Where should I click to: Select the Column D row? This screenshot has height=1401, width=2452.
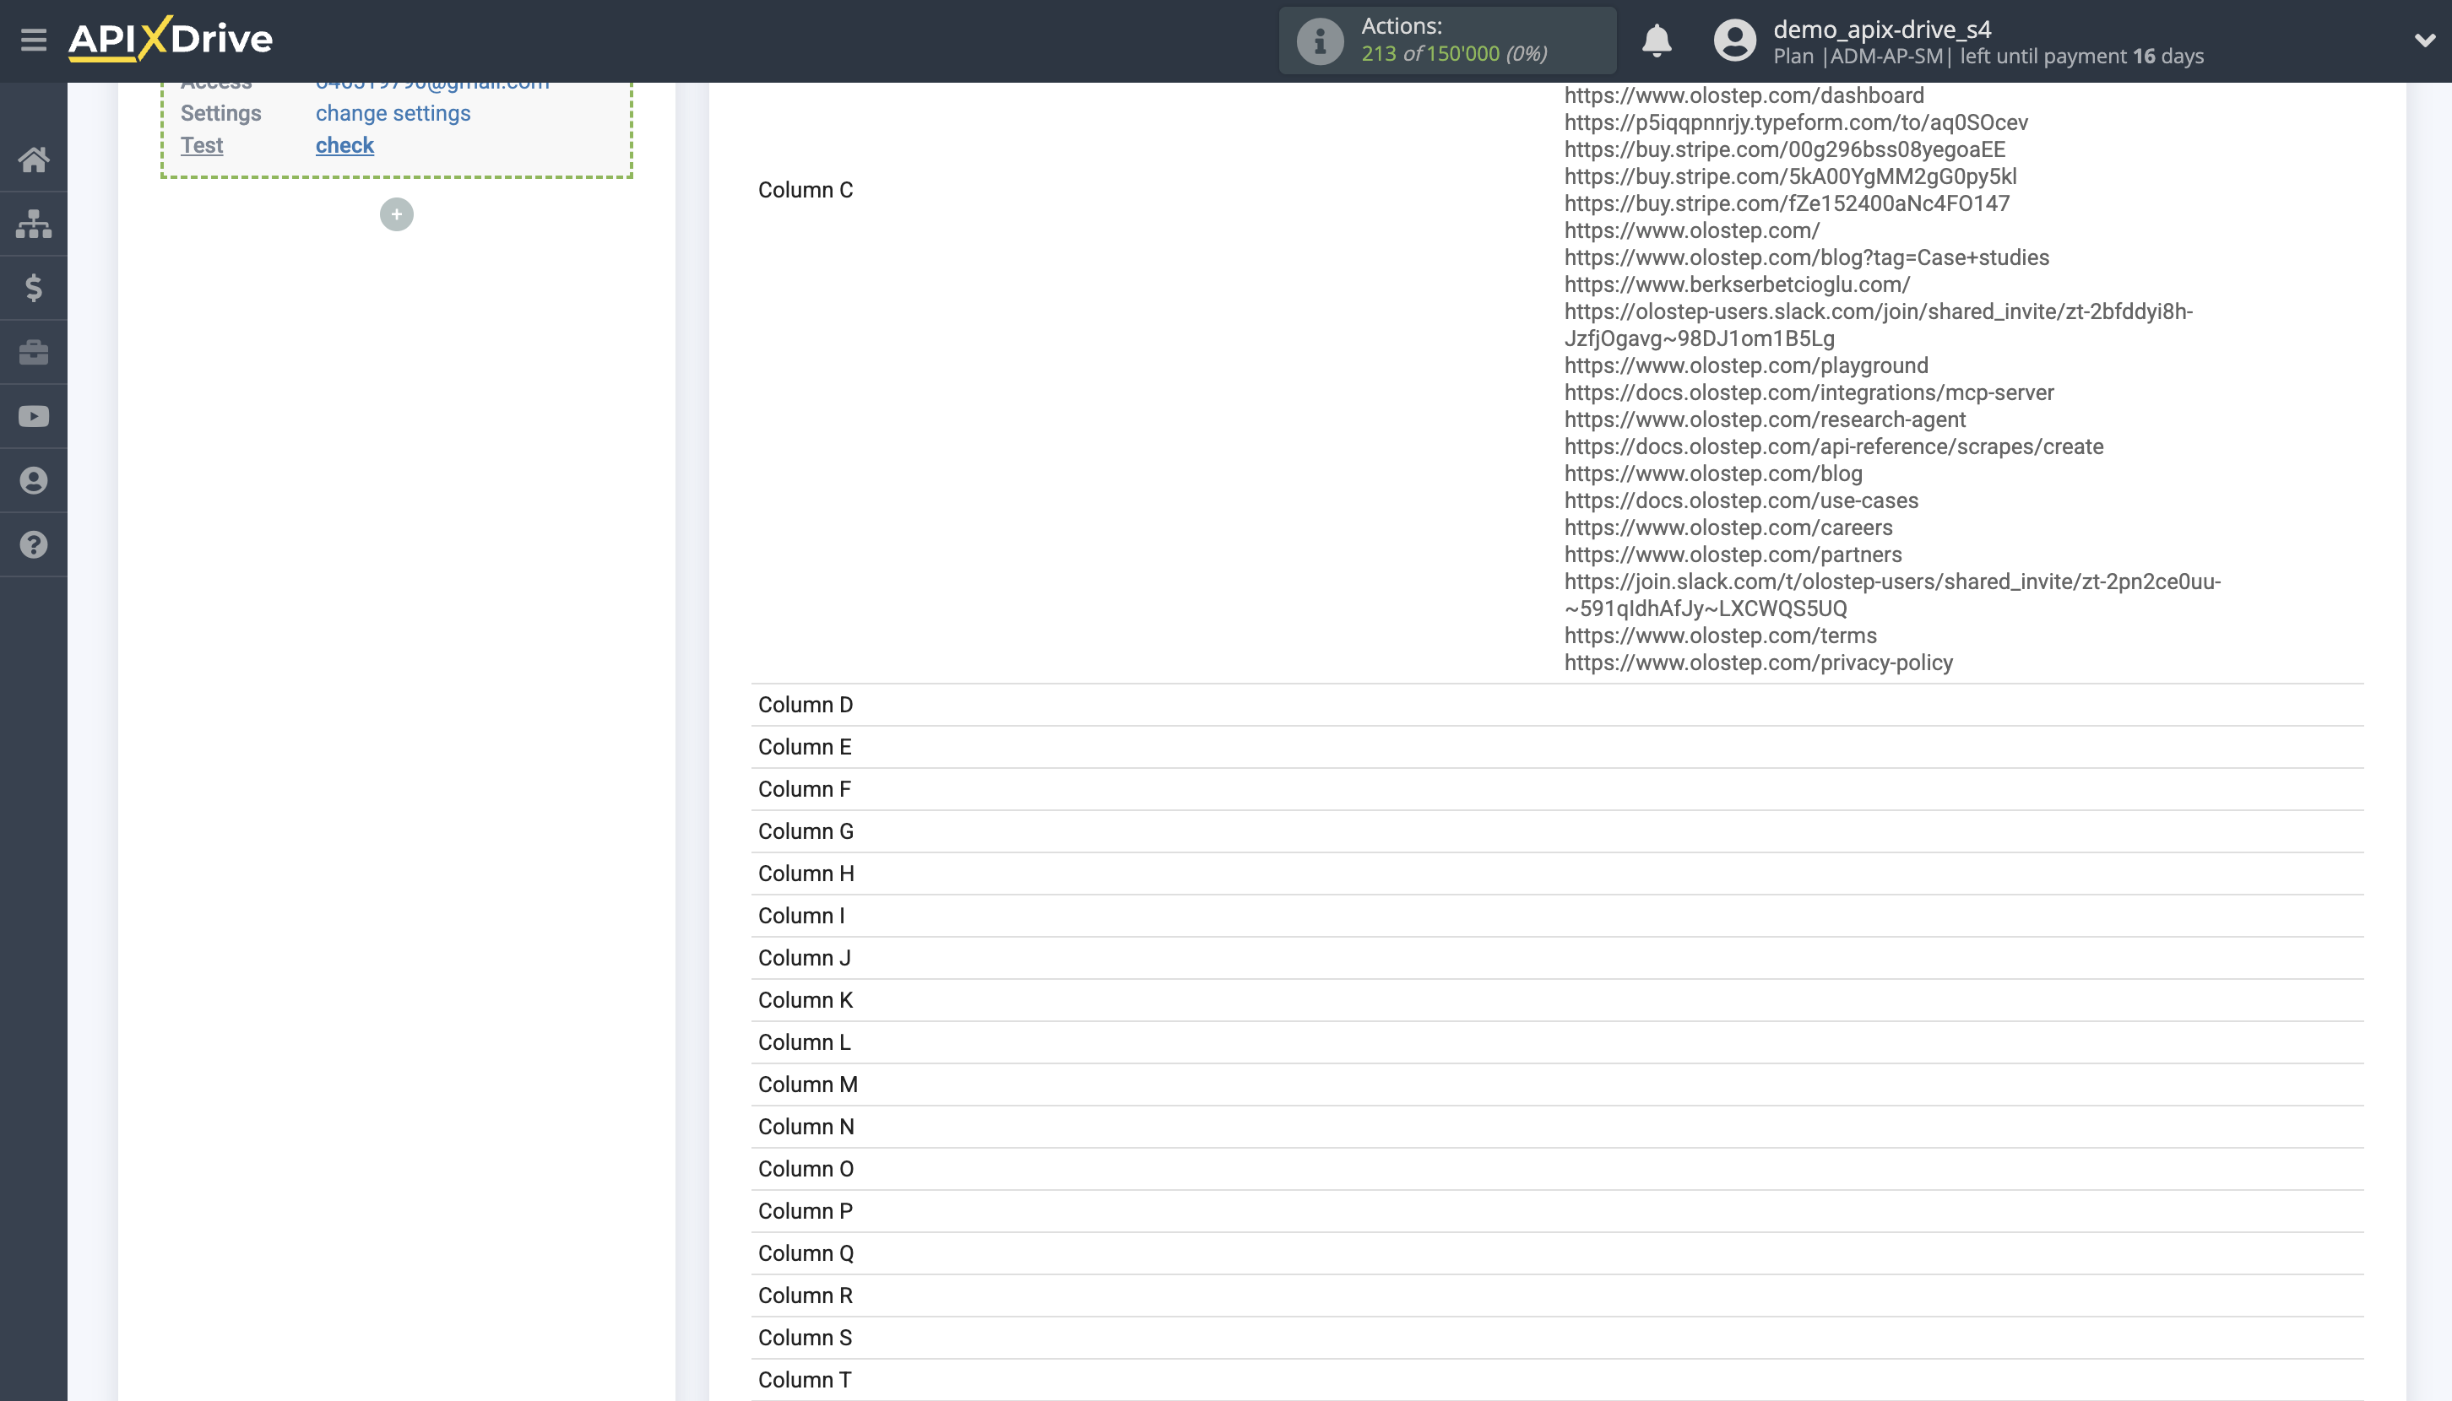[x=806, y=706]
